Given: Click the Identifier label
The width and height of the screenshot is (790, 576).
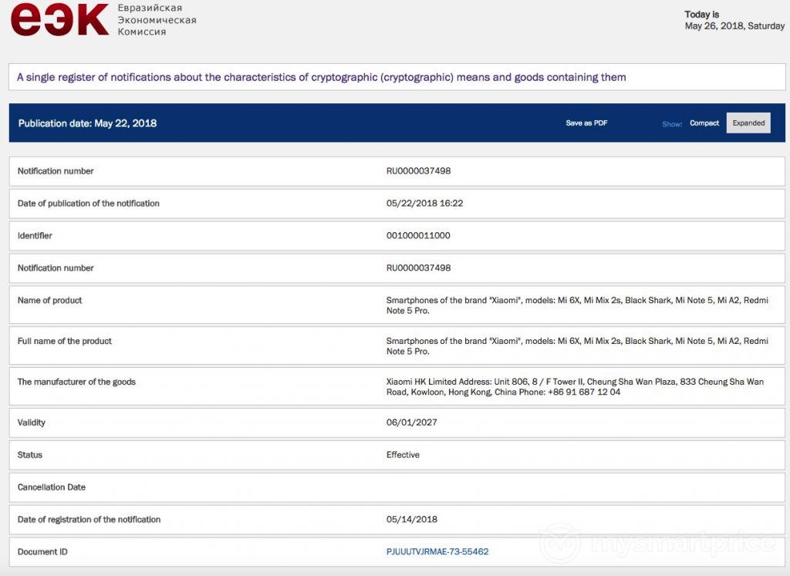Looking at the screenshot, I should pyautogui.click(x=35, y=235).
